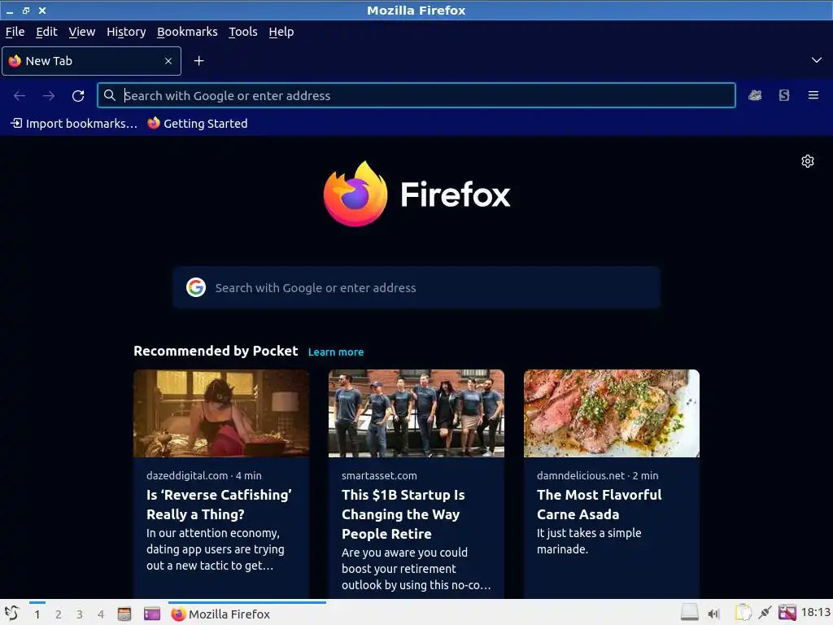The height and width of the screenshot is (625, 833).
Task: Open the Tools menu
Action: tap(242, 32)
